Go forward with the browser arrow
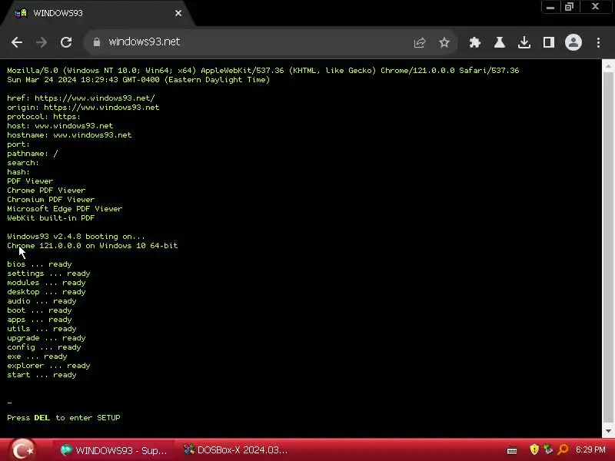 pos(42,42)
